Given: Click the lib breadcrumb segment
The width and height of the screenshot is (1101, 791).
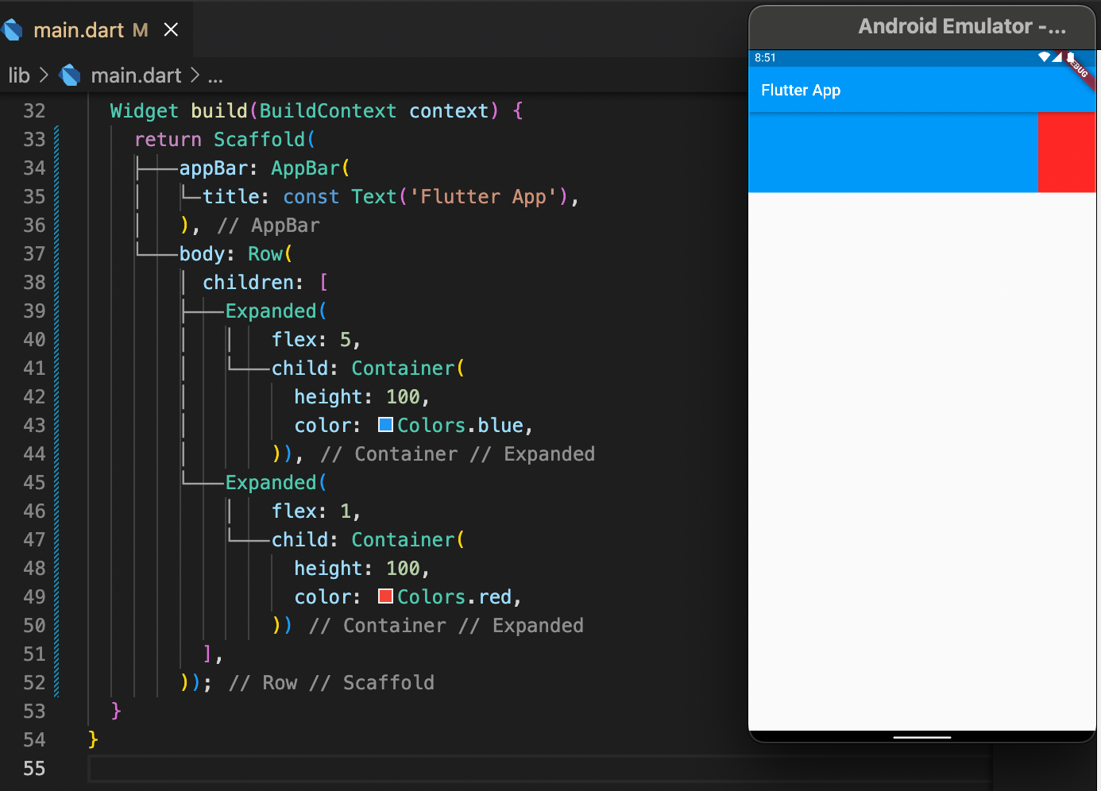Looking at the screenshot, I should tap(19, 75).
